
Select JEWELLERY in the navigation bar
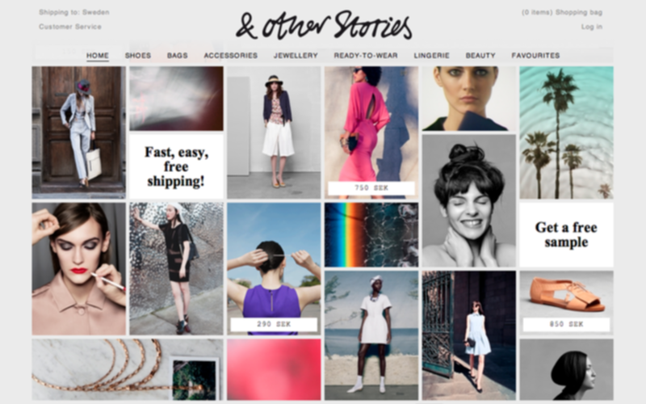296,55
